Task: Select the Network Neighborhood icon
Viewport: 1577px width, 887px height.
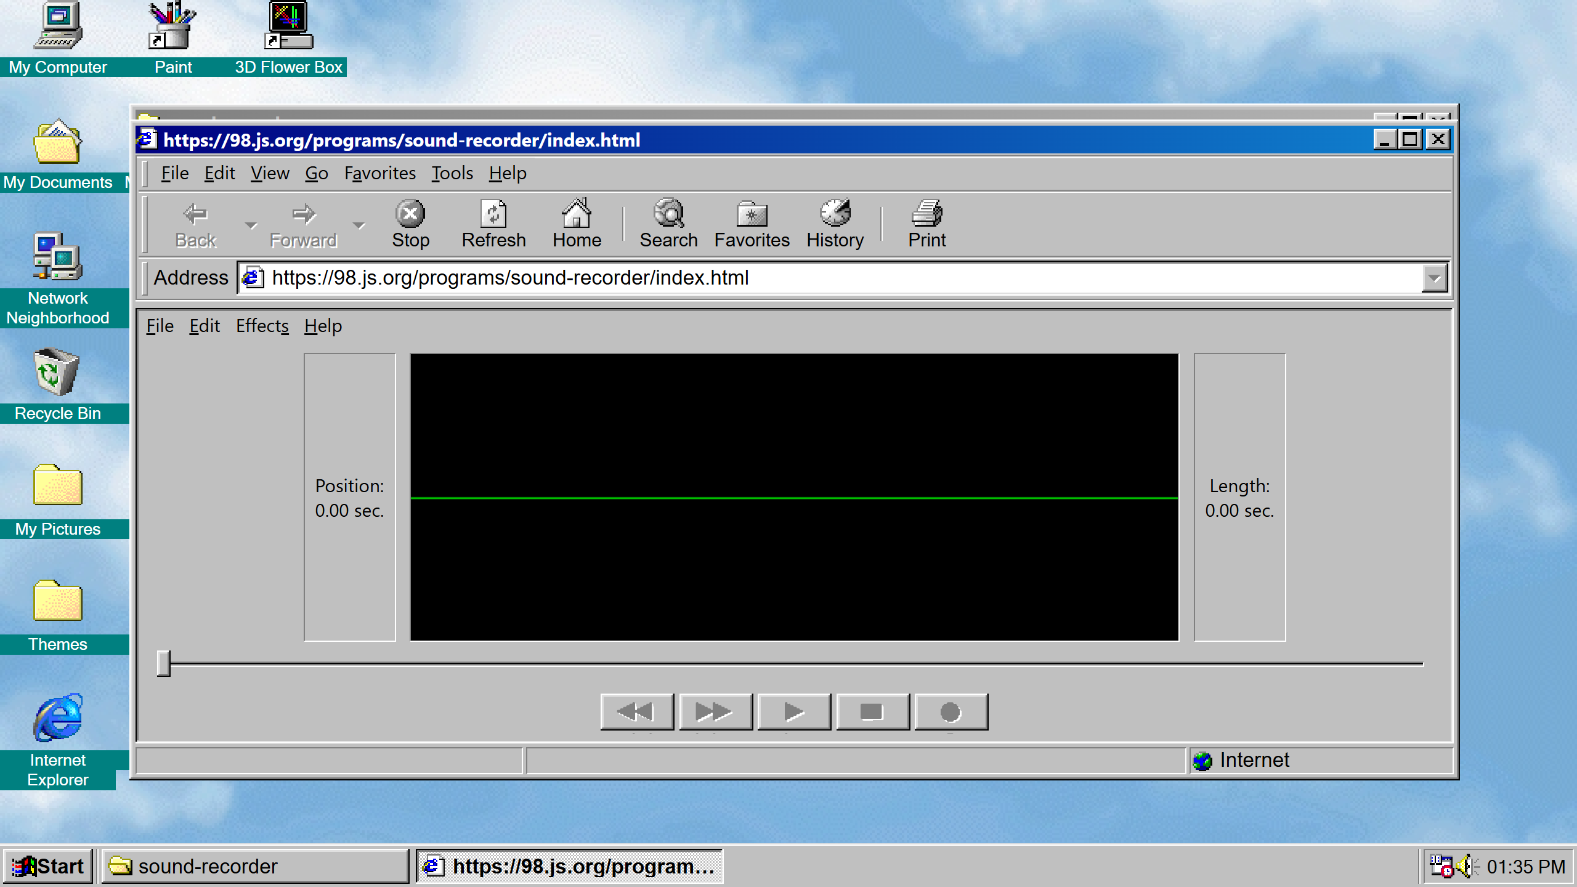Action: (58, 279)
